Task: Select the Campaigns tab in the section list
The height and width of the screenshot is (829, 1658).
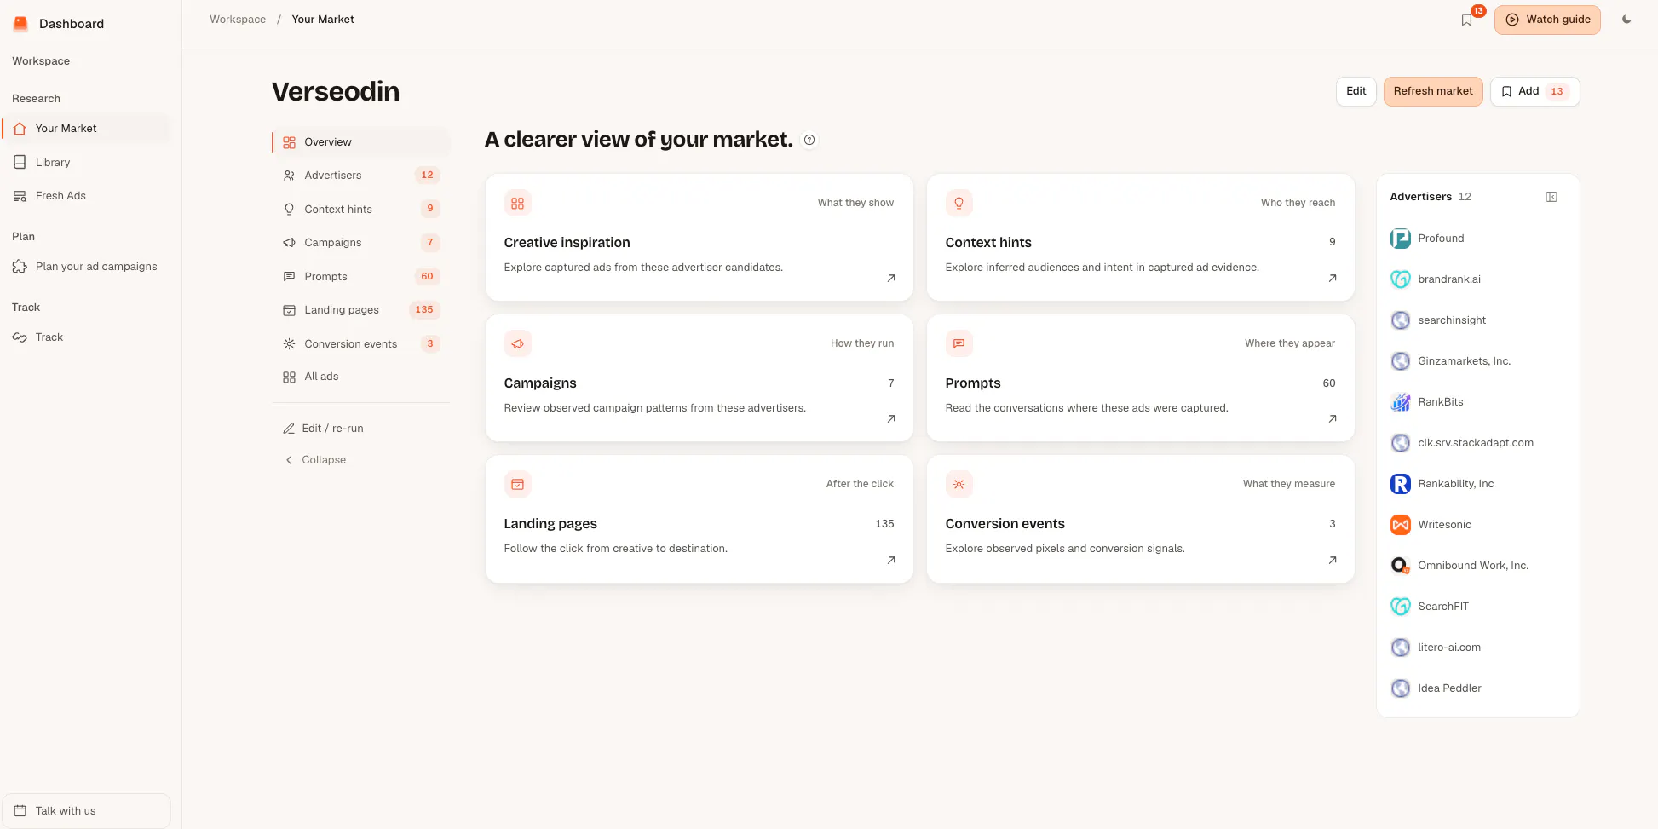Action: point(361,243)
